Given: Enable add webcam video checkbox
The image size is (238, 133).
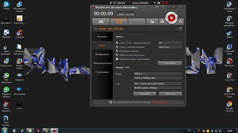Looking at the screenshot, I should pyautogui.click(x=117, y=59).
